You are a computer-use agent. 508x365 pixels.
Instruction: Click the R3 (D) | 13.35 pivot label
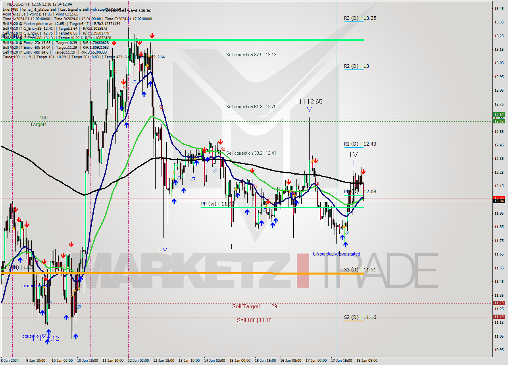[x=360, y=18]
